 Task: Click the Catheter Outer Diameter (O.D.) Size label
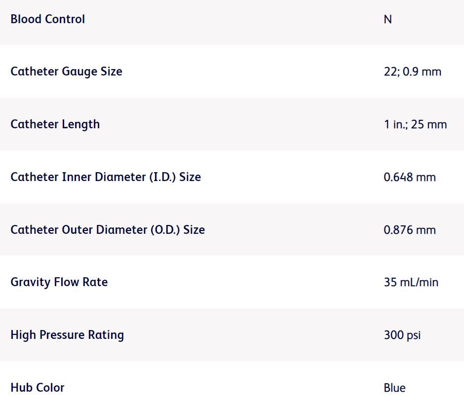tap(108, 230)
